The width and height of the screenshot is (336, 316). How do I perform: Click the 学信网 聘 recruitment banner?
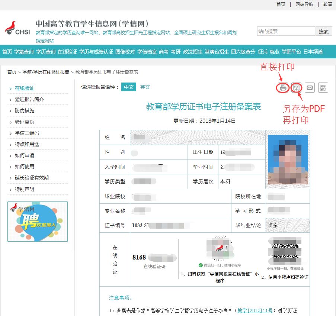[38, 221]
